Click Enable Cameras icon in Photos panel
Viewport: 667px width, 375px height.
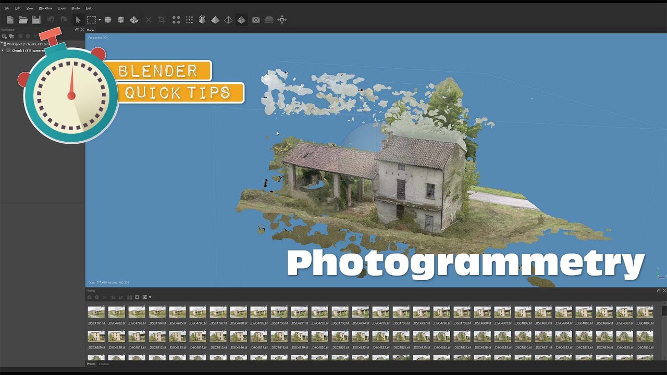tap(90, 297)
